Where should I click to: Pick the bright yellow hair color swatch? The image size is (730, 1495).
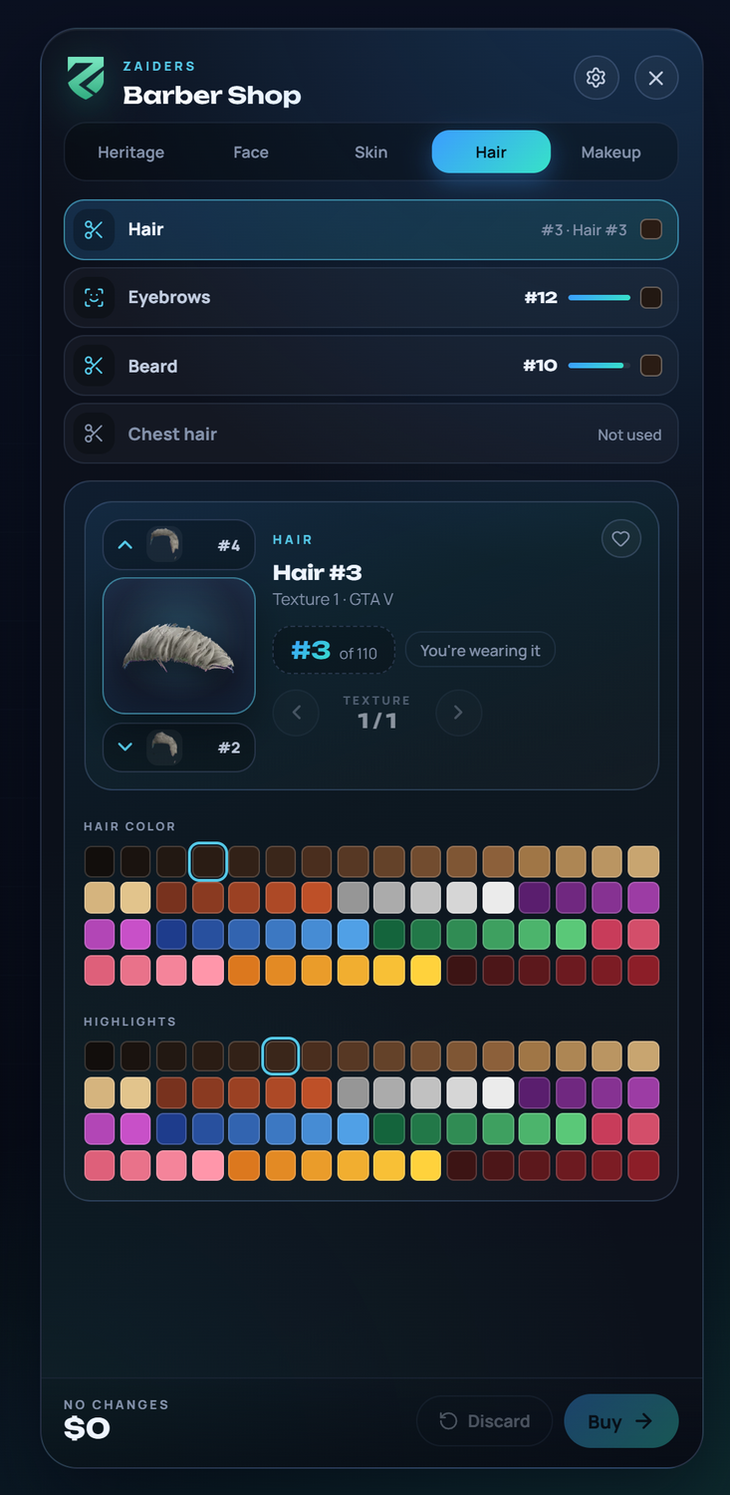(x=425, y=971)
